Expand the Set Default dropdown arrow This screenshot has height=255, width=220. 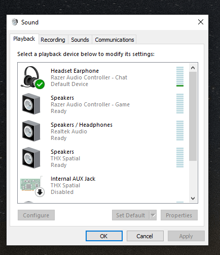point(153,215)
